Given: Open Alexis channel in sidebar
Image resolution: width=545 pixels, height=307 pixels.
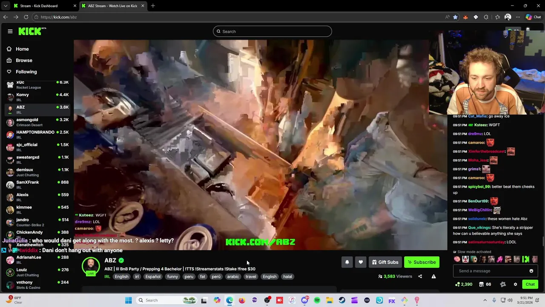Looking at the screenshot, I should 37,197.
